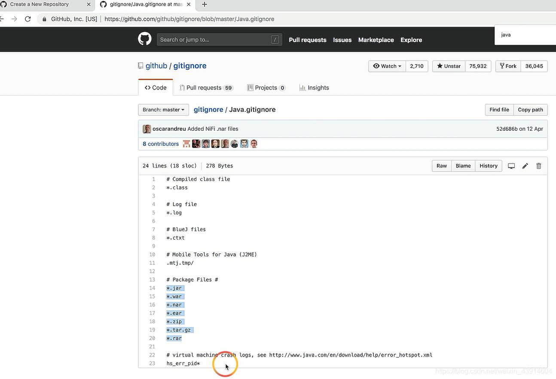Focus the 'Search or jump to' field

[220, 40]
